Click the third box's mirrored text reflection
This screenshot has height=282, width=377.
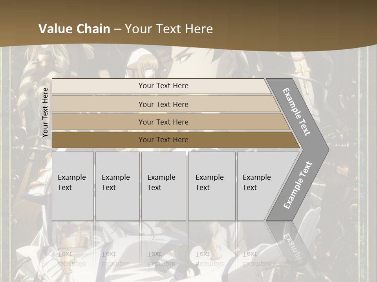click(x=161, y=258)
